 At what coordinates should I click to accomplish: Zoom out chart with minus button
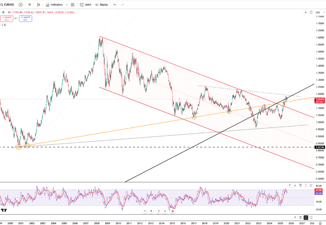145,211
